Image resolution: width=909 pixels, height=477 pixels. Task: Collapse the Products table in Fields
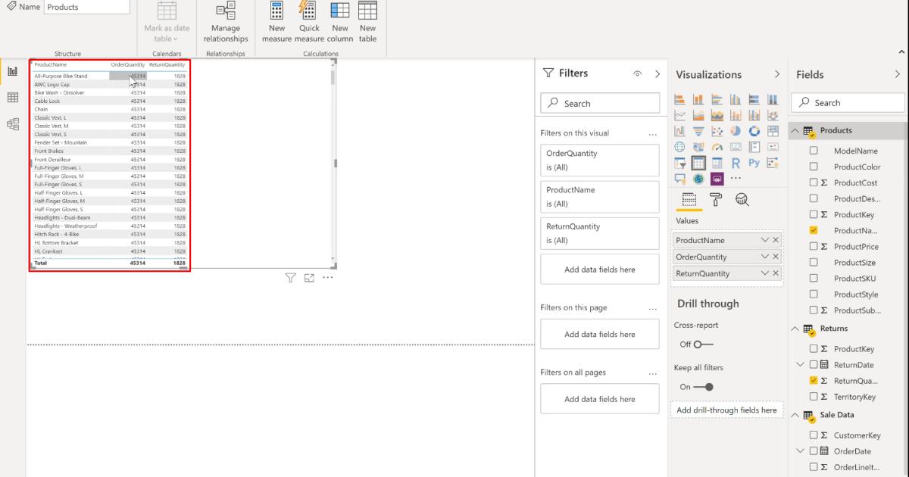pyautogui.click(x=794, y=129)
